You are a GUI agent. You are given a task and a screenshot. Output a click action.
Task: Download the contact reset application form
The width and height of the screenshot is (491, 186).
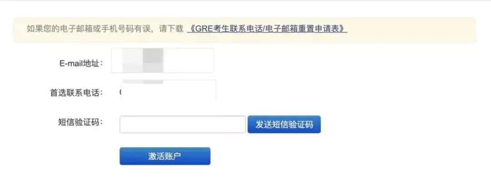[x=267, y=29]
